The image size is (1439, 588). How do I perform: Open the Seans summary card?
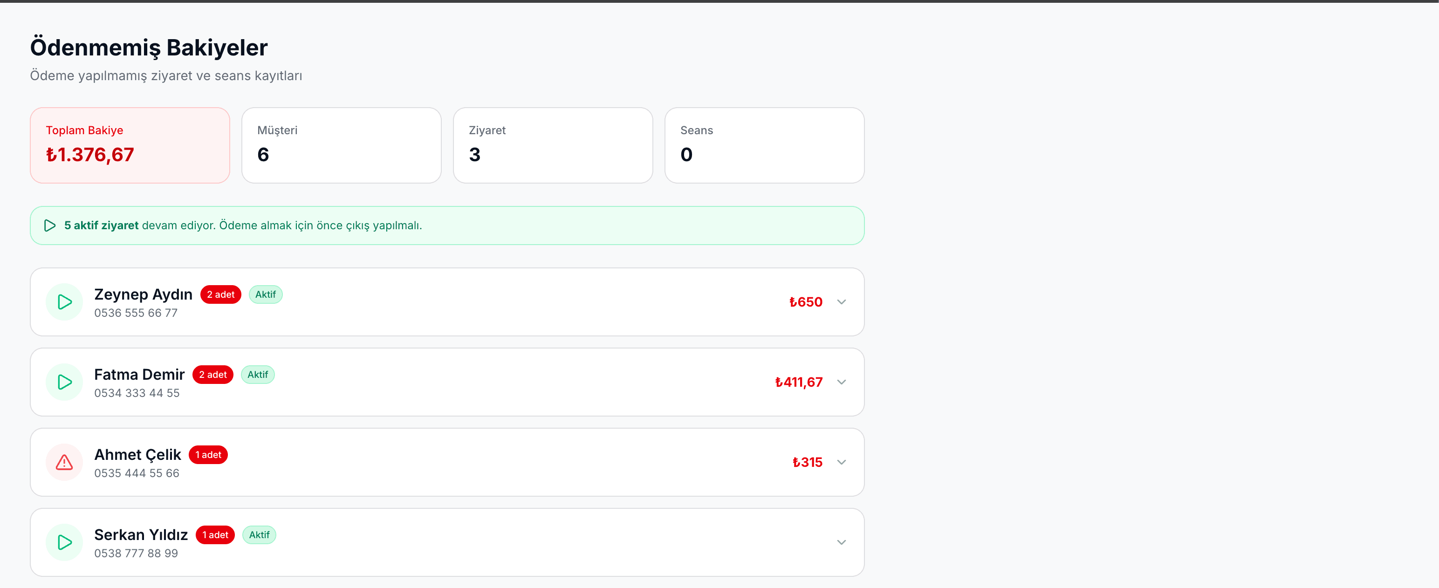[764, 145]
